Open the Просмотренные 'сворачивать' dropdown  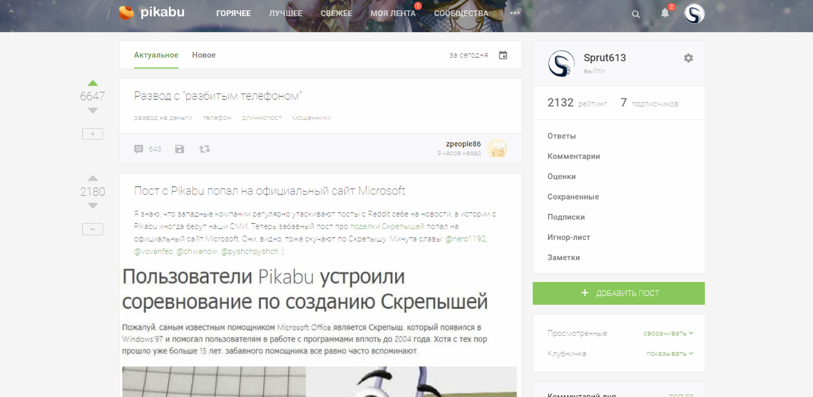(x=668, y=333)
